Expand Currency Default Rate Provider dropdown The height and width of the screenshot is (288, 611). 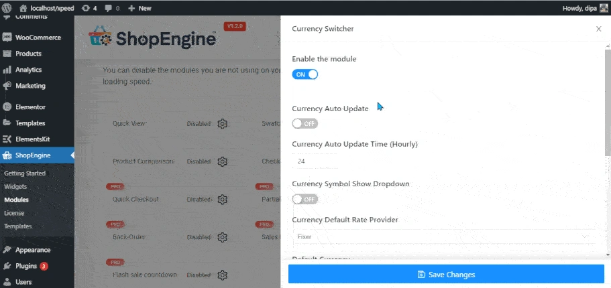(444, 236)
